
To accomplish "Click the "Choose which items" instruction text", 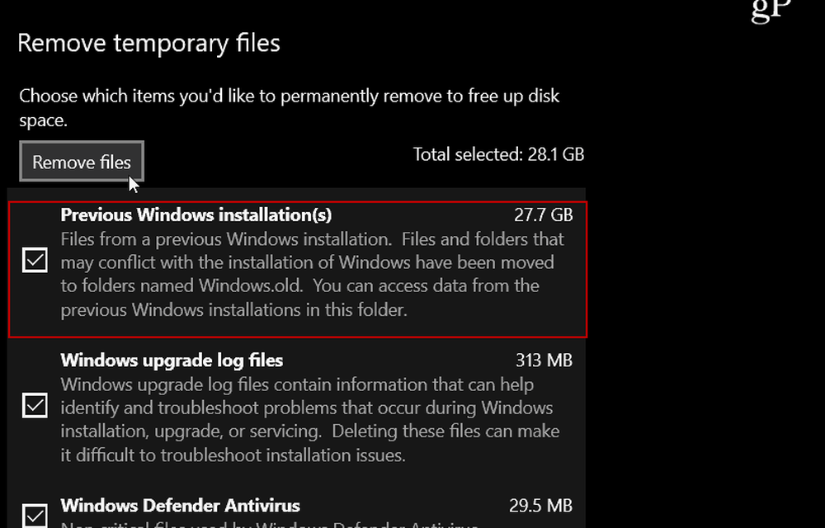I will 289,97.
